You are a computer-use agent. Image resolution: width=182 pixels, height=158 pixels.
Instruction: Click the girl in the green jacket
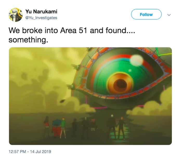(x=63, y=128)
